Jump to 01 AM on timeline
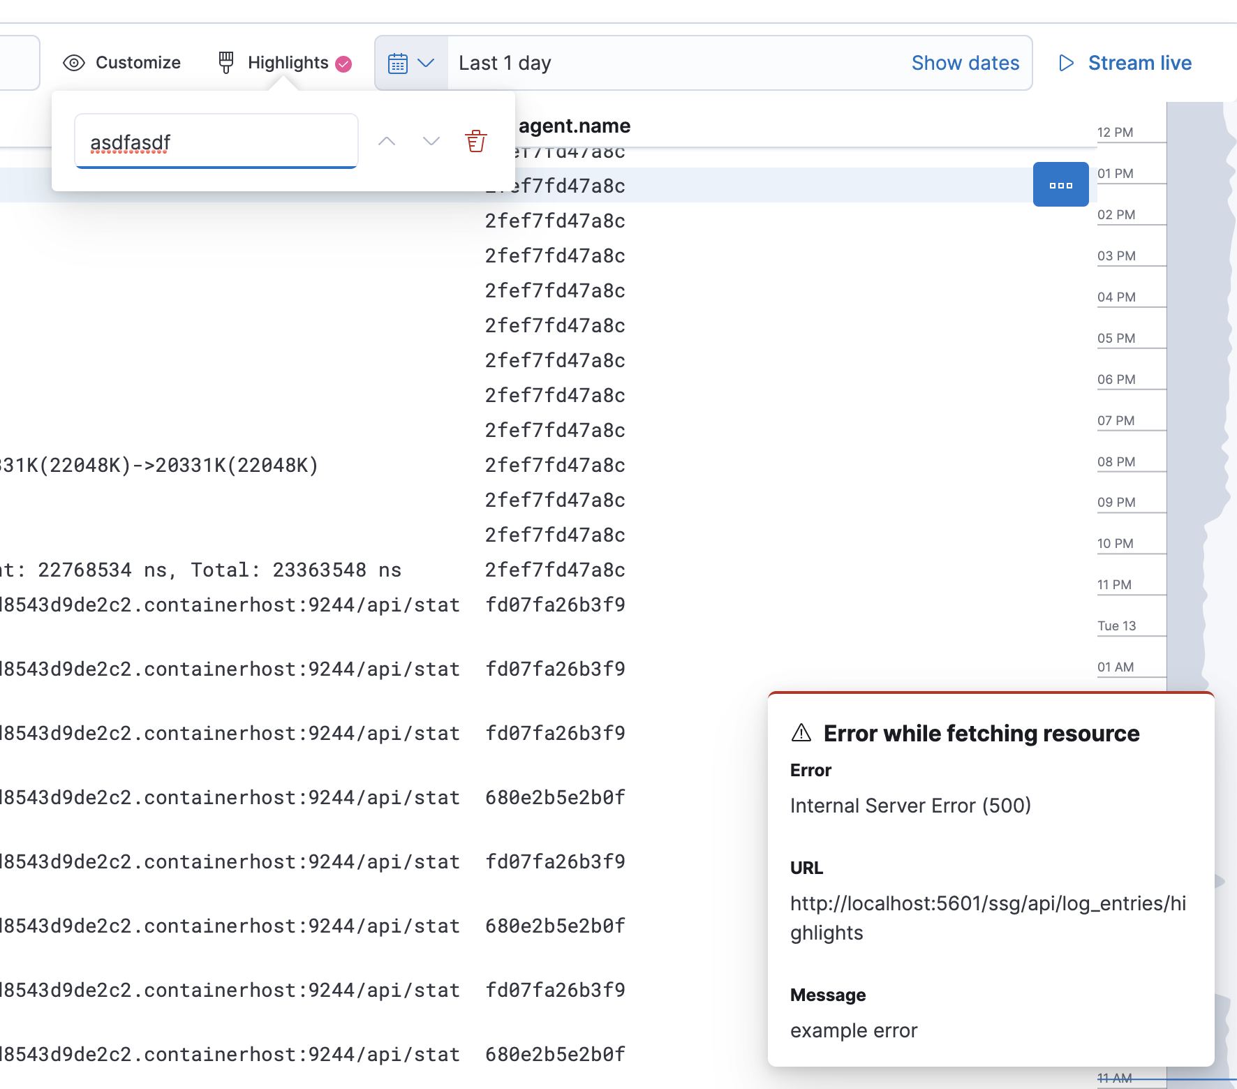The height and width of the screenshot is (1089, 1237). [1115, 667]
